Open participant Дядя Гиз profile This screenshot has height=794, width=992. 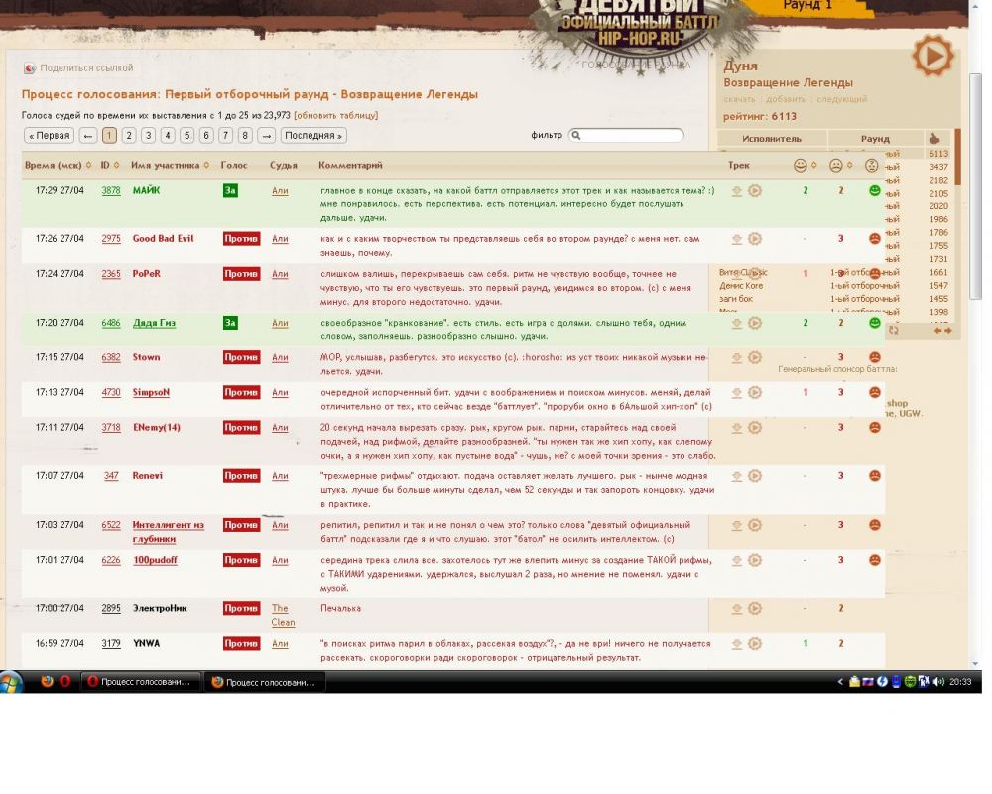coord(154,323)
